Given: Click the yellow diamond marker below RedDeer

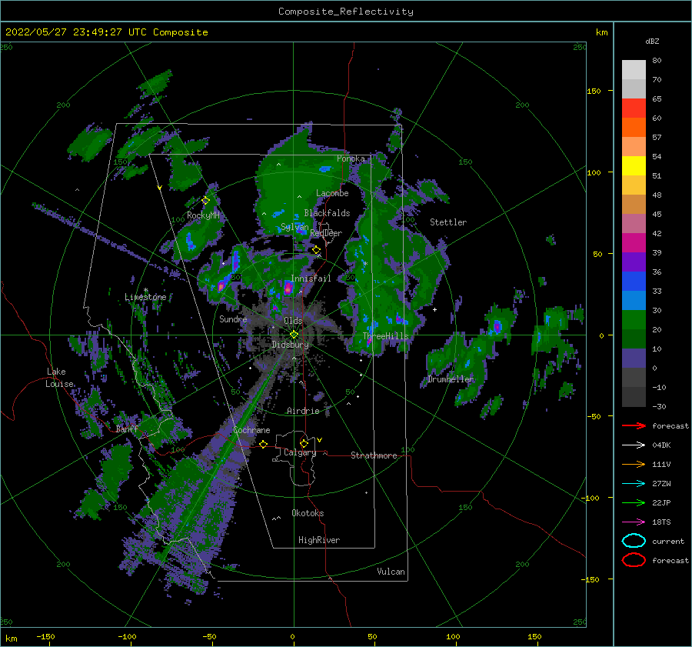Looking at the screenshot, I should point(316,250).
